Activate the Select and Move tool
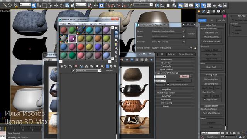 (x=56, y=6)
